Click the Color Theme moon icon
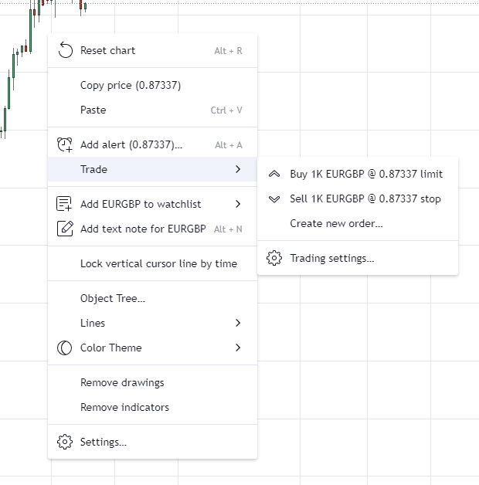The width and height of the screenshot is (479, 485). coord(65,348)
